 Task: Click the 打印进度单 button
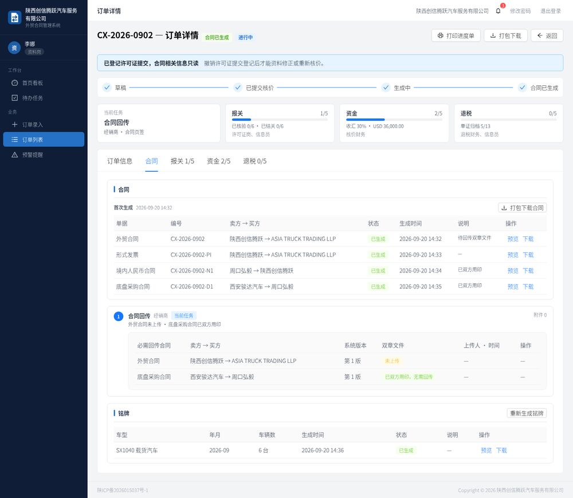[456, 35]
